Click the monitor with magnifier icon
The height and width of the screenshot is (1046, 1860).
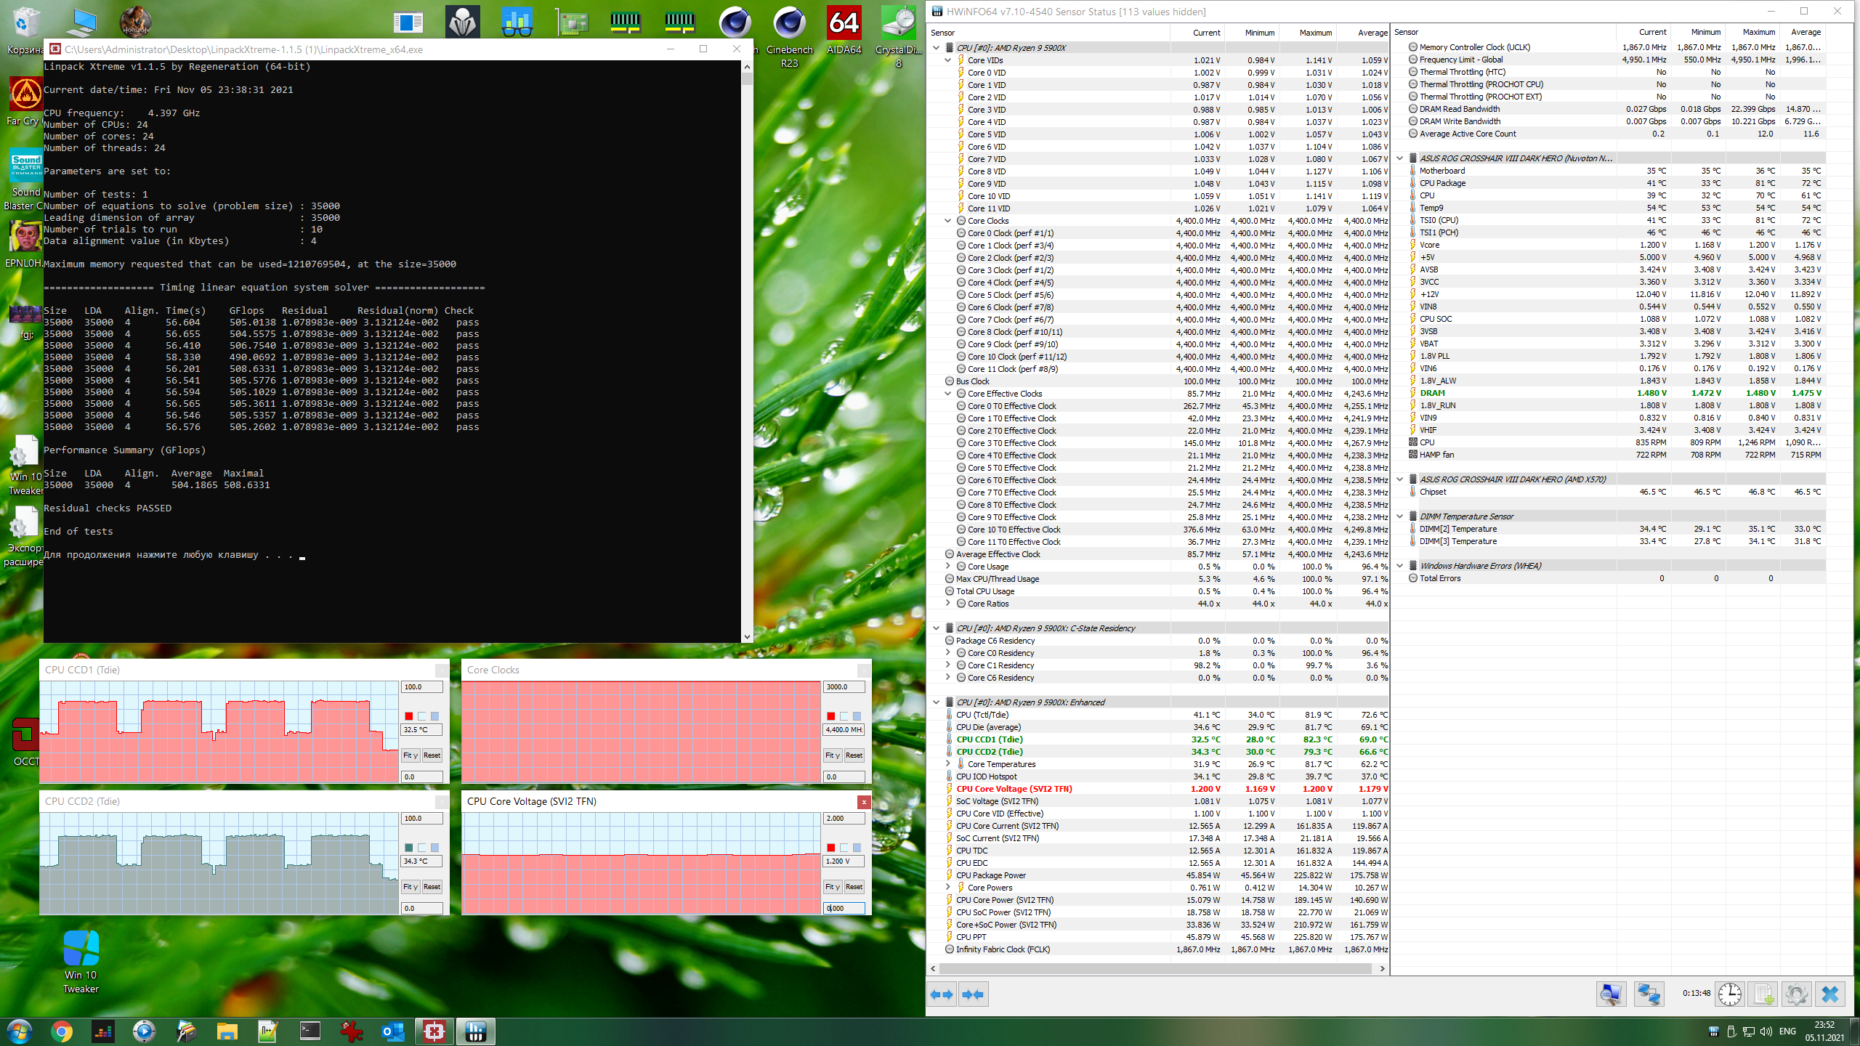pyautogui.click(x=1611, y=994)
